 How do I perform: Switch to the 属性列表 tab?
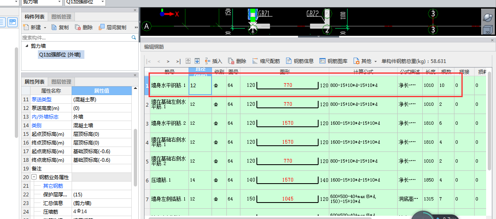click(x=34, y=82)
